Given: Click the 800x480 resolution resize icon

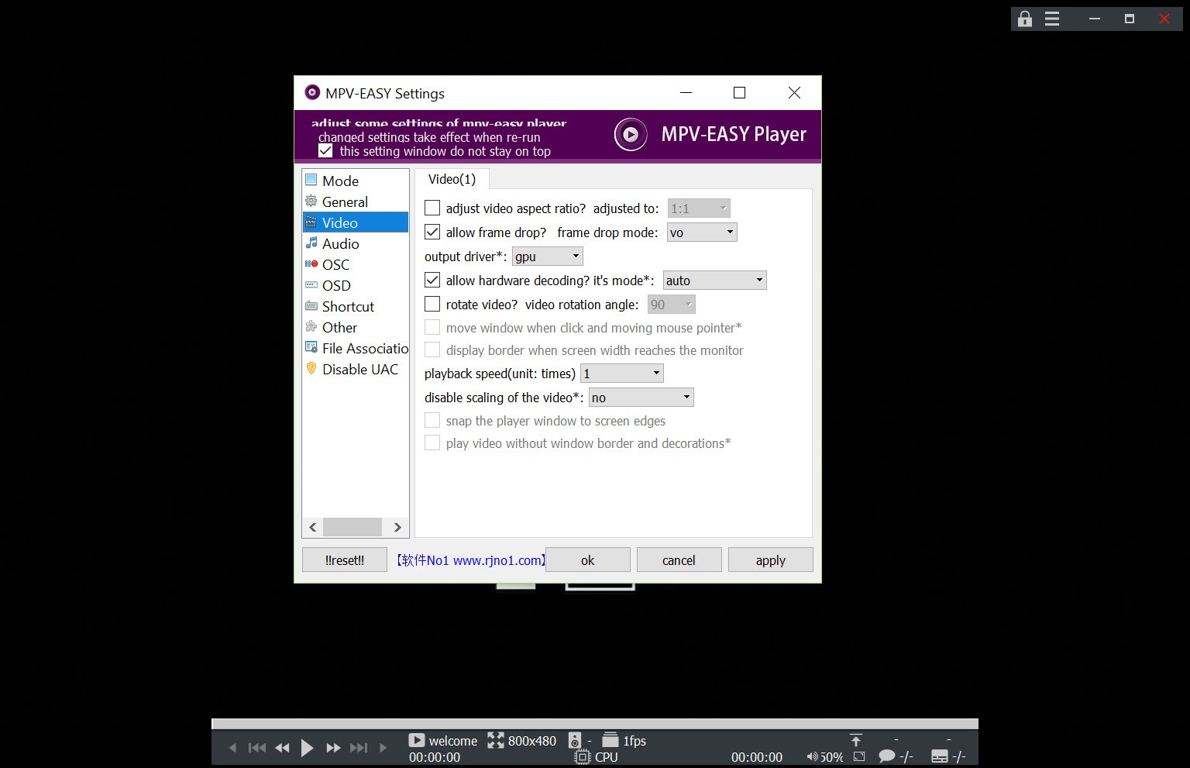Looking at the screenshot, I should [x=495, y=740].
